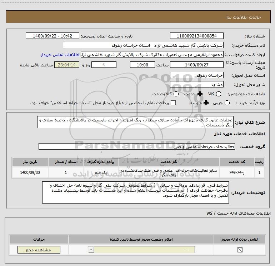The width and height of the screenshot is (275, 266).
Task: Click the مشاهده مجوز button
Action: pyautogui.click(x=39, y=250)
